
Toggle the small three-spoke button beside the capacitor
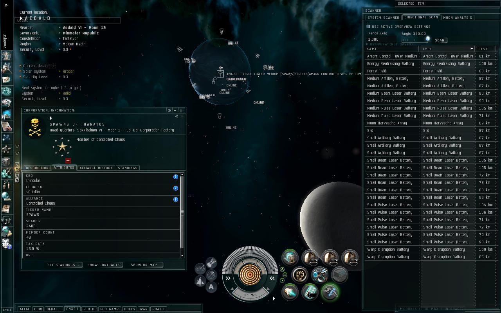point(282,269)
